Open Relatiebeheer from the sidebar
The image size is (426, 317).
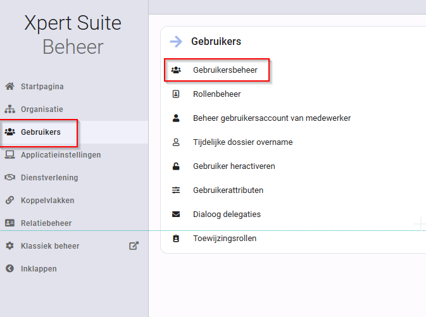[x=38, y=223]
